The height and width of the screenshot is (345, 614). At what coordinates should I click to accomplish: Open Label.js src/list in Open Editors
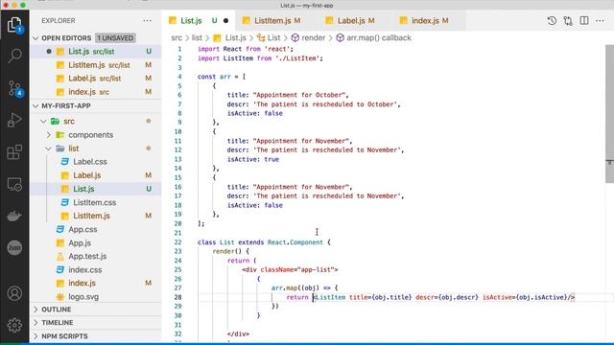coord(96,79)
